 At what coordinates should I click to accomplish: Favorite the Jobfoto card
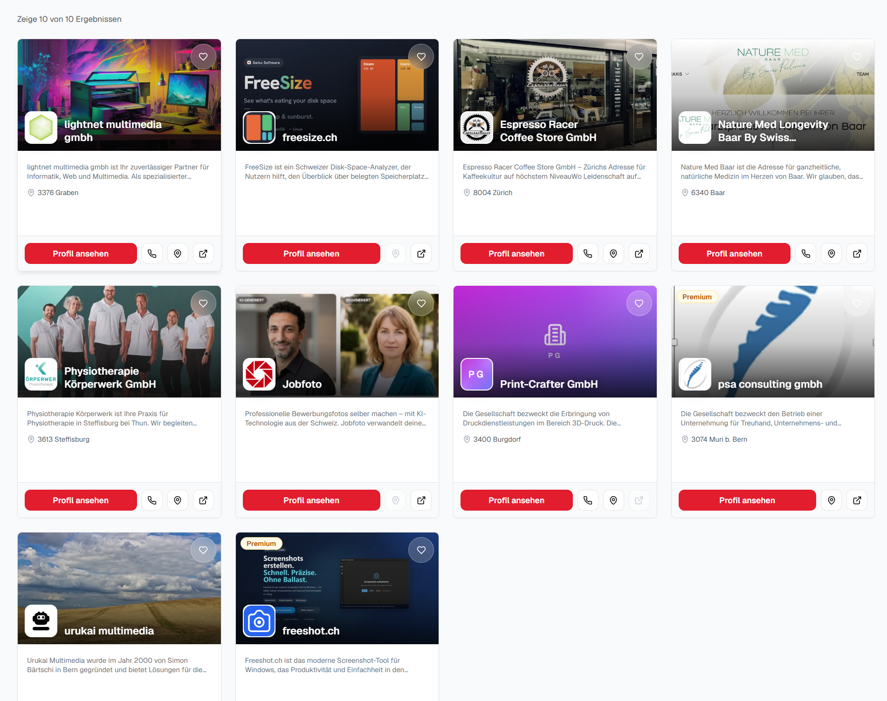(x=421, y=303)
